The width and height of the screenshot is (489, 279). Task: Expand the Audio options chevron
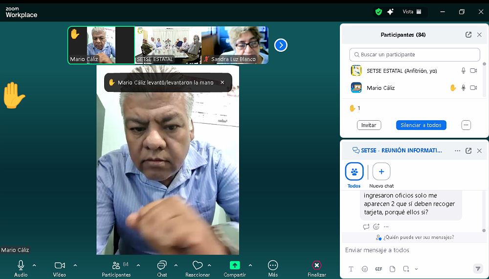pos(34,265)
